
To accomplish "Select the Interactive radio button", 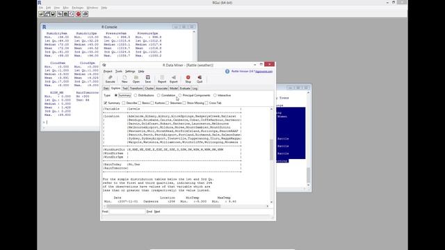I will click(x=215, y=96).
